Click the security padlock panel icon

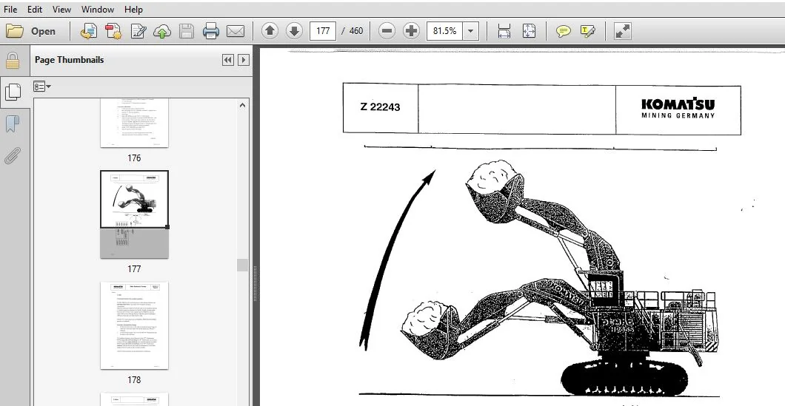coord(13,61)
